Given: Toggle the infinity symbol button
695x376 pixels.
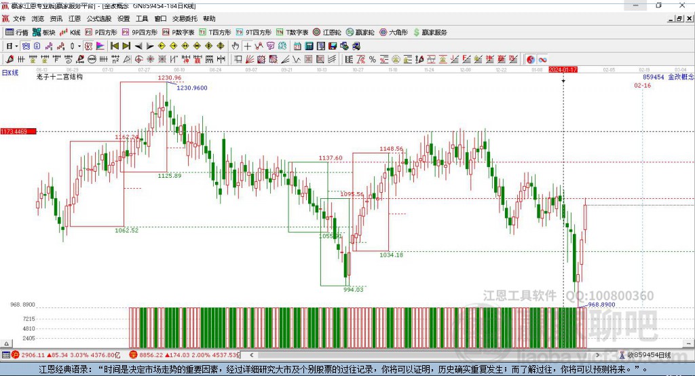Looking at the screenshot, I should click(543, 60).
